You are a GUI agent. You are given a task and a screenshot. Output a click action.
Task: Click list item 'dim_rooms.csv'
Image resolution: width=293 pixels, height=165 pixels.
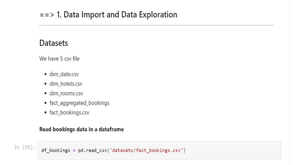coord(66,93)
